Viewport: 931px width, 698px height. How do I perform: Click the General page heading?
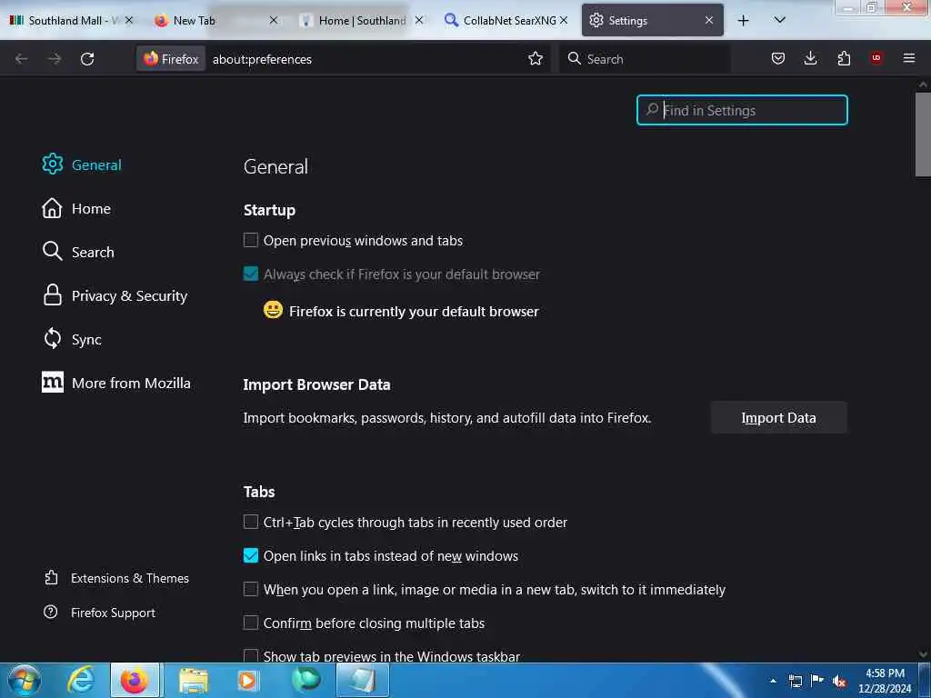(x=275, y=166)
